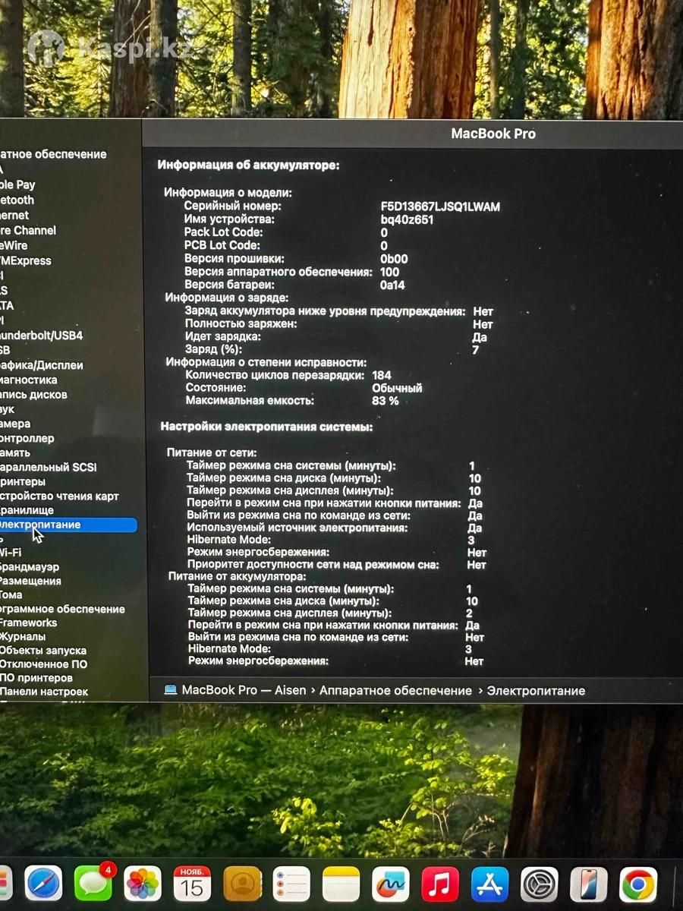Open Messages app with 4 badge

pos(93,884)
